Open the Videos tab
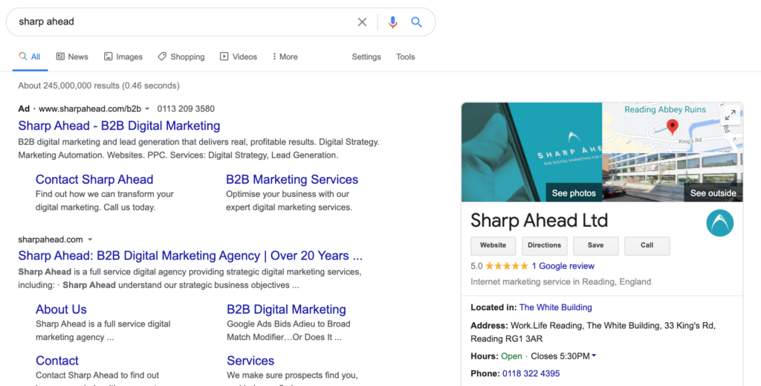Screen dimensions: 761x386 pos(239,57)
